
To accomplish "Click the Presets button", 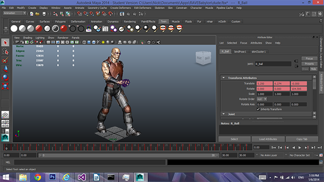I will point(309,64).
